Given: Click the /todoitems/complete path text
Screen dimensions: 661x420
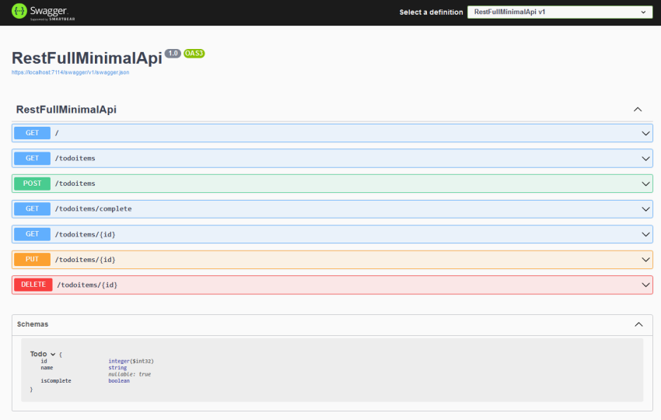Looking at the screenshot, I should pos(93,208).
